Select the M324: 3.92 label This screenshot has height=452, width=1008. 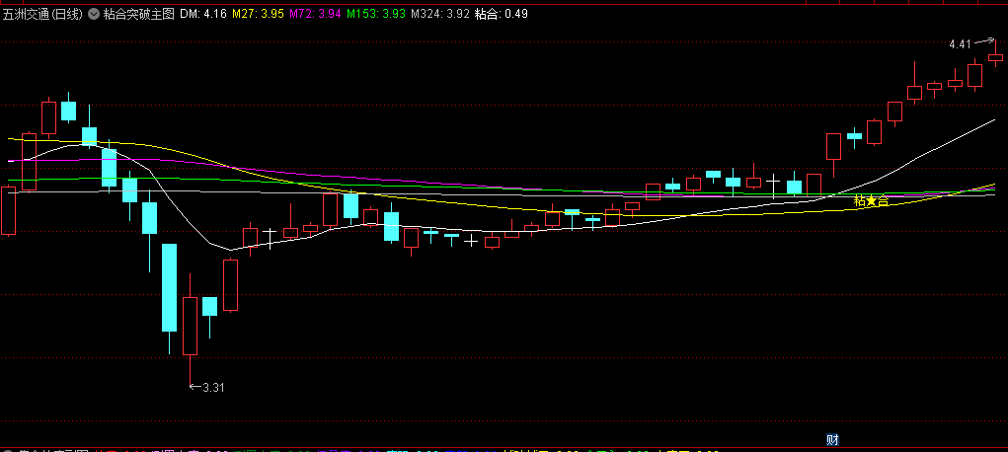(x=440, y=14)
